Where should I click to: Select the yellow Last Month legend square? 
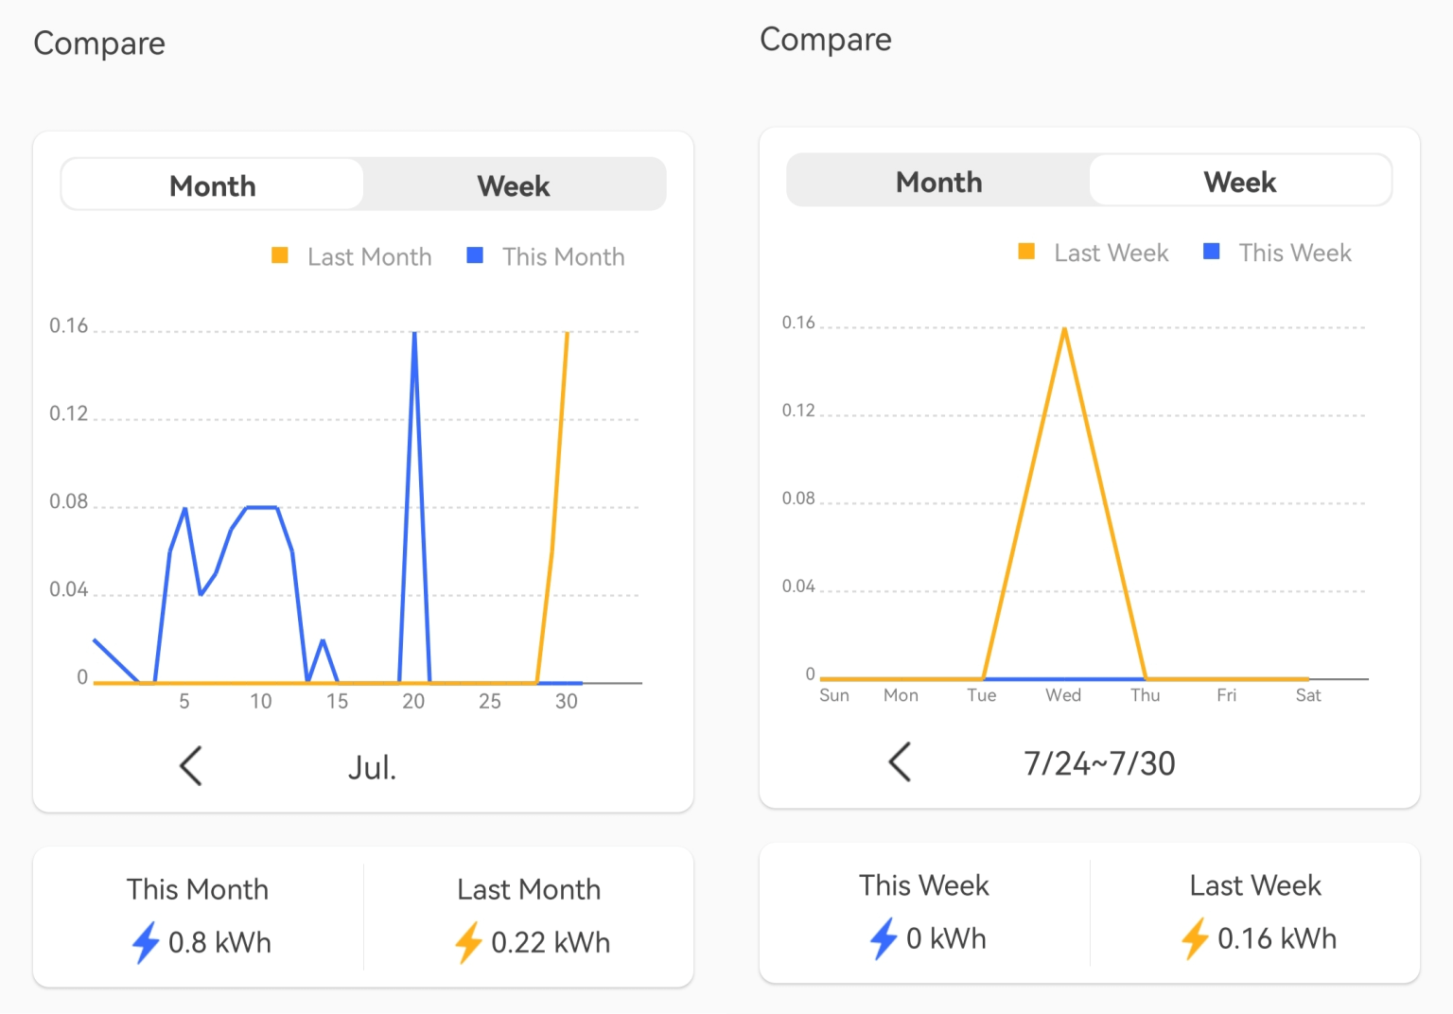[x=279, y=255]
